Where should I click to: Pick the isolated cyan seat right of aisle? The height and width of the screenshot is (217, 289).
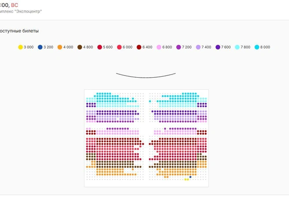[150, 101]
